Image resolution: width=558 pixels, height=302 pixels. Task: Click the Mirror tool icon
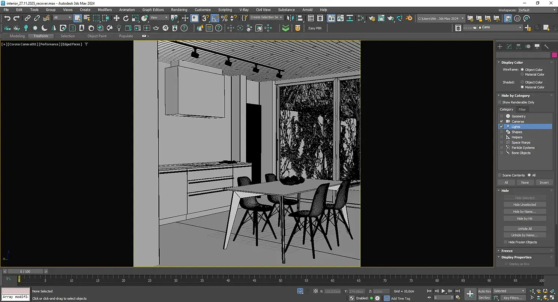290,18
